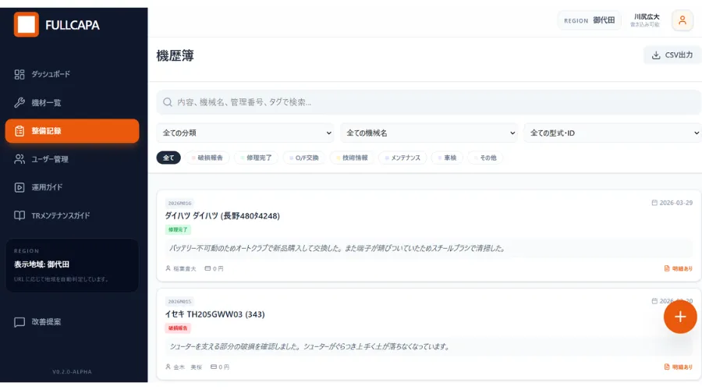This screenshot has width=702, height=390.
Task: Toggle the 破損報告 filter chip
Action: click(x=207, y=158)
